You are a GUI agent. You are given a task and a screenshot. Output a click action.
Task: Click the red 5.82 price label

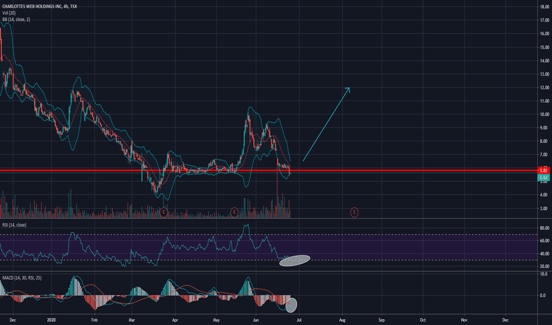[x=544, y=170]
